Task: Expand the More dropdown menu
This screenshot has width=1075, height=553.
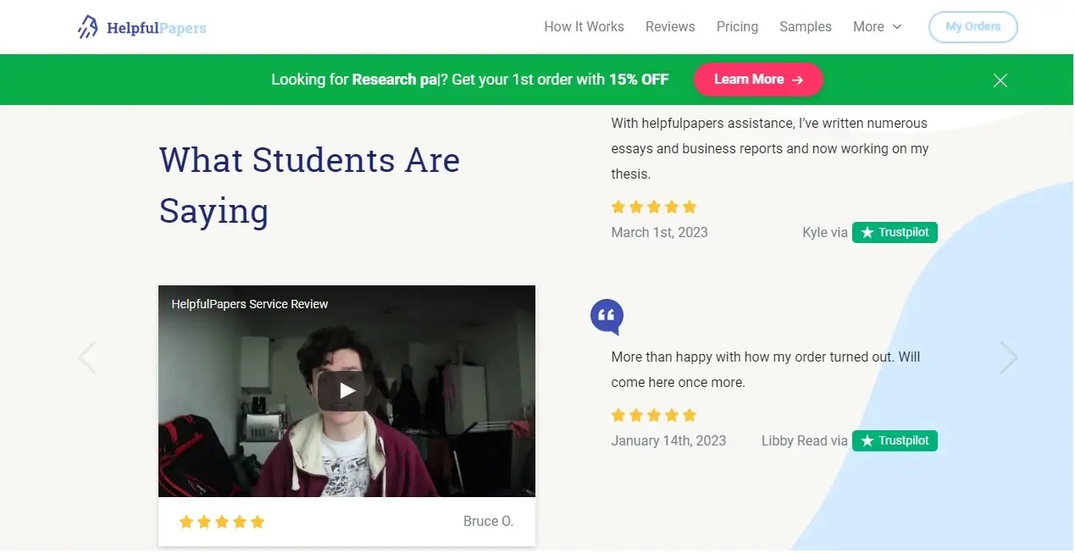Action: pos(878,27)
